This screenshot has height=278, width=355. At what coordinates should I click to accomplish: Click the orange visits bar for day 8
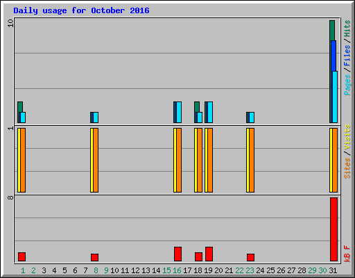tap(96, 160)
